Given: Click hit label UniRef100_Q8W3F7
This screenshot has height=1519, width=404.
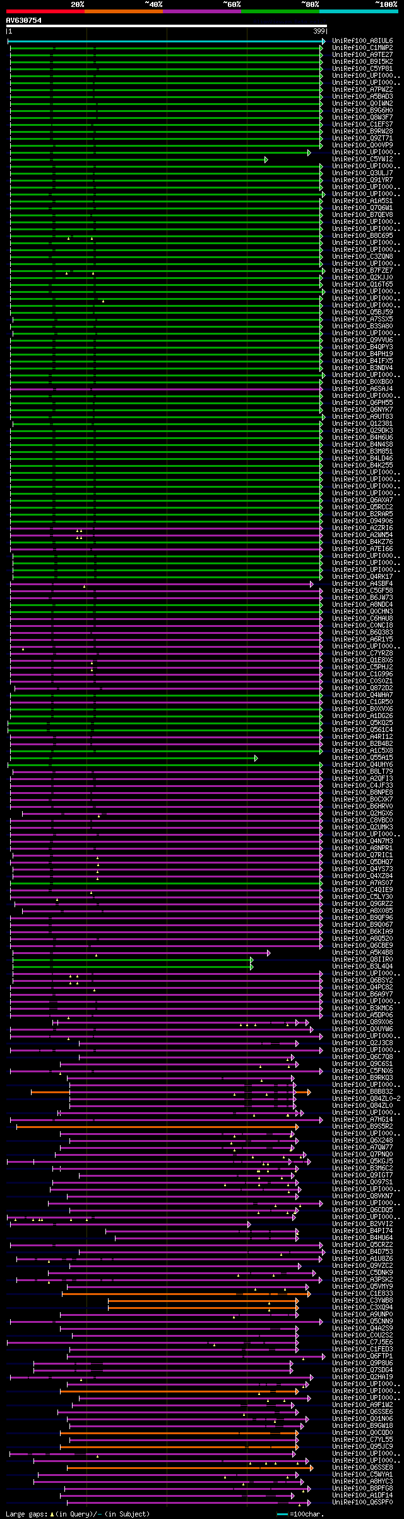Looking at the screenshot, I should point(362,117).
